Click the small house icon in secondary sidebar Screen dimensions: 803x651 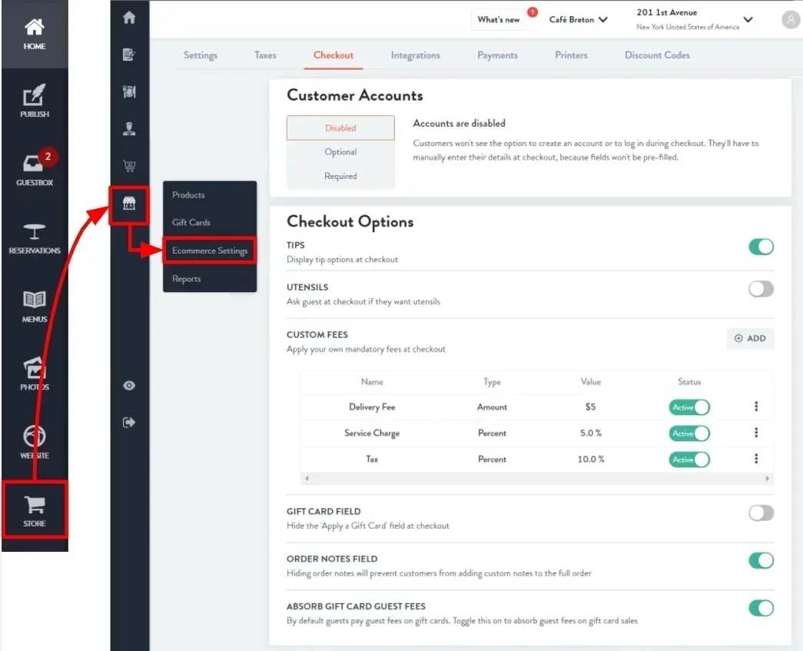coord(129,18)
